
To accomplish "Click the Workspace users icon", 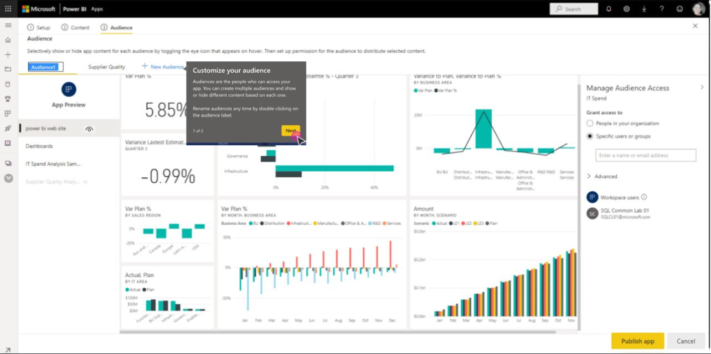I will click(x=592, y=197).
